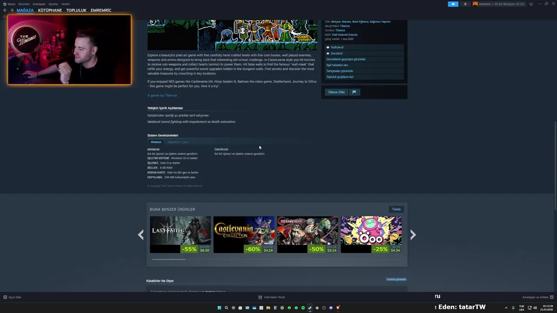Click Tartışmaları görüntüle
This screenshot has height=313, width=557.
pyautogui.click(x=365, y=71)
